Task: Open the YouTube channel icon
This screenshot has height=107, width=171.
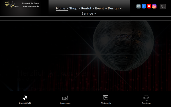Action: pyautogui.click(x=149, y=6)
